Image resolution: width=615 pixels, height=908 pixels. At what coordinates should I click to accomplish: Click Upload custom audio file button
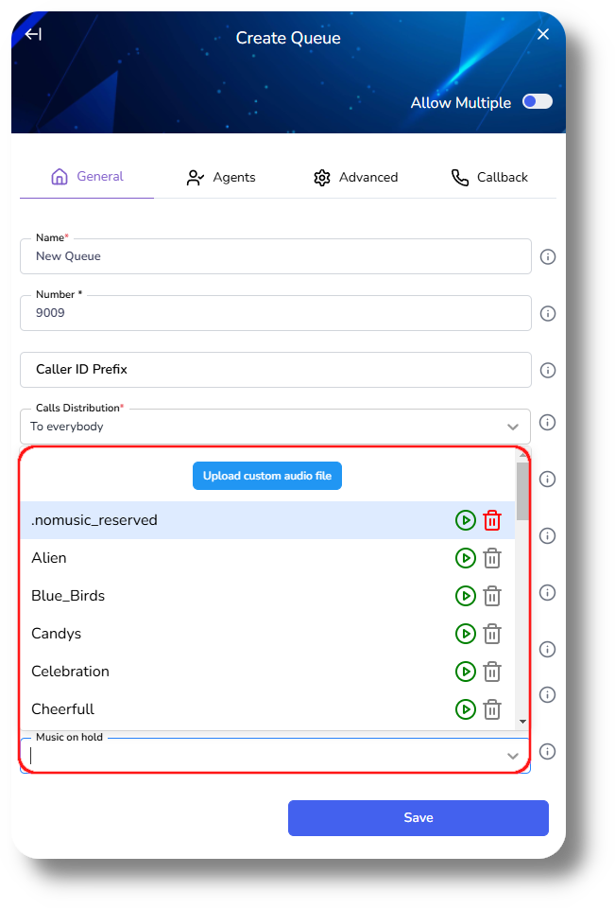click(267, 476)
